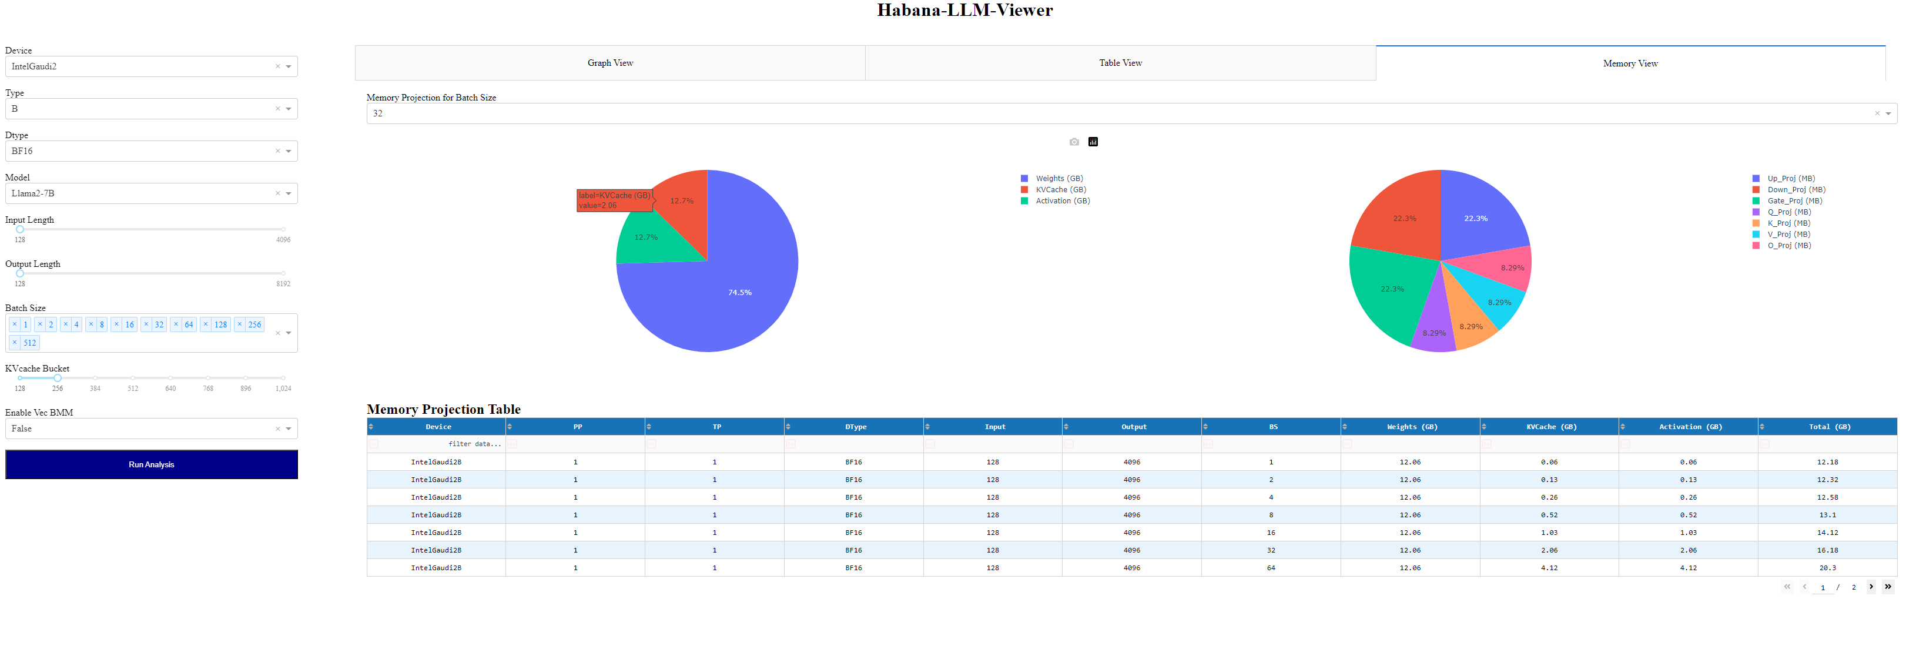The height and width of the screenshot is (666, 1906).
Task: Sort the table by Input column arrows
Action: (x=927, y=427)
